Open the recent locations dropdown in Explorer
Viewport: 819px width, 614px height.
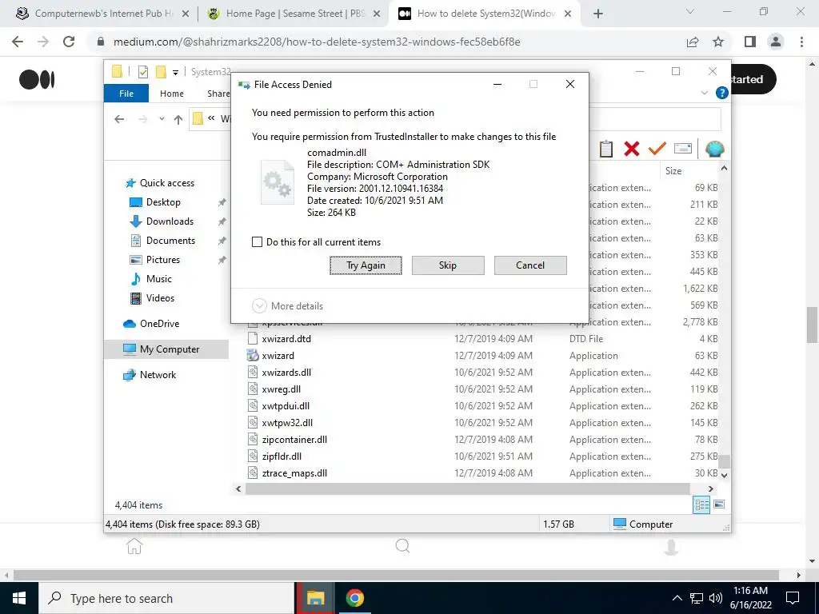[162, 119]
